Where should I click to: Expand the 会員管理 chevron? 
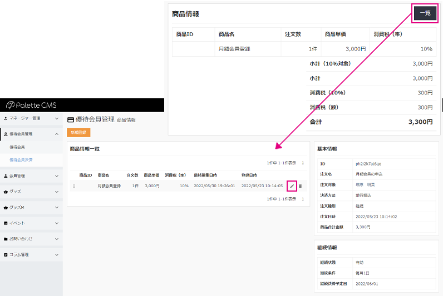[x=57, y=176]
